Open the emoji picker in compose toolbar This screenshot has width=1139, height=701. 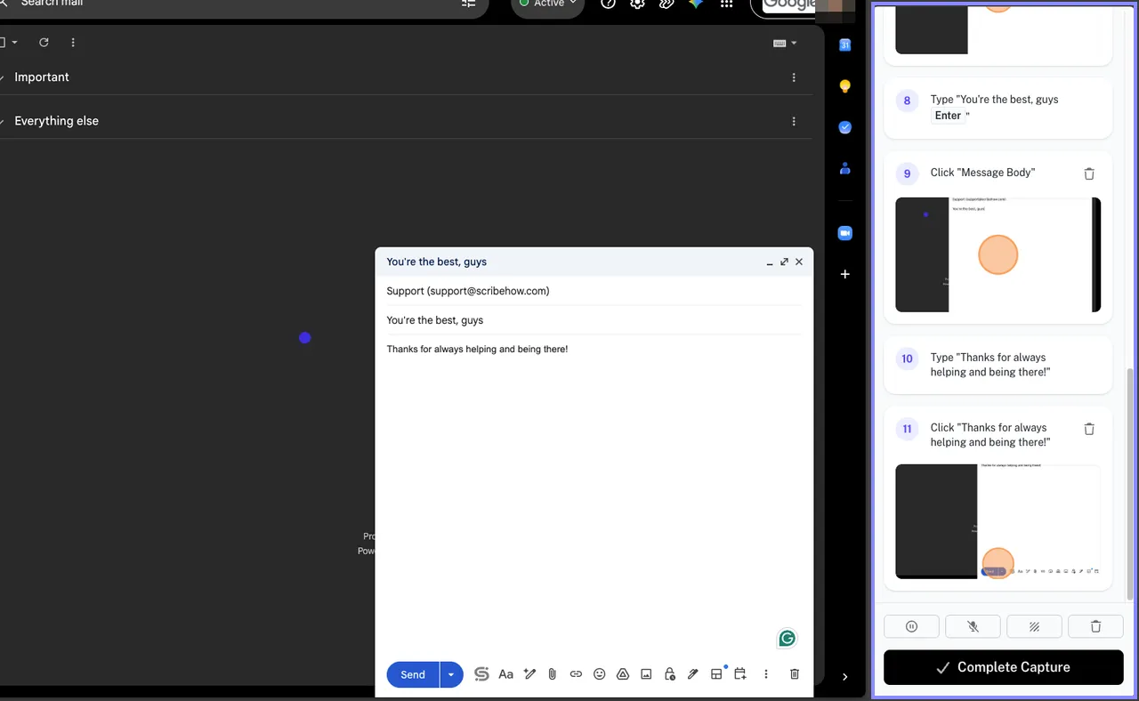pos(599,674)
